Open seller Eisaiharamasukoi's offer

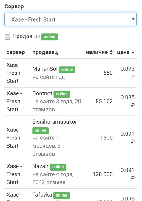pos(54,122)
